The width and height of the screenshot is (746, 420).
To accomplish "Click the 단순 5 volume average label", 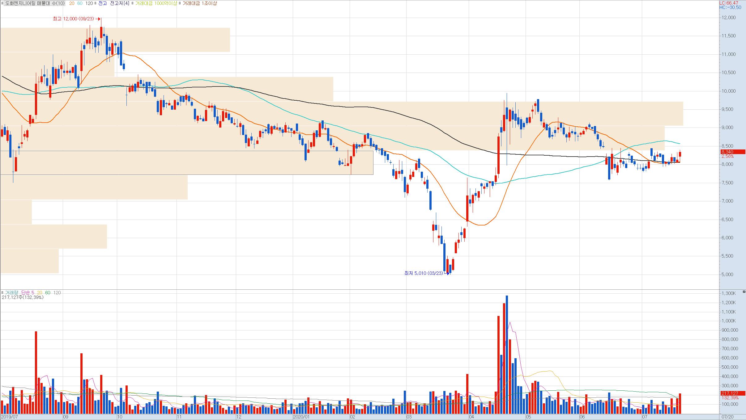I will pyautogui.click(x=28, y=292).
